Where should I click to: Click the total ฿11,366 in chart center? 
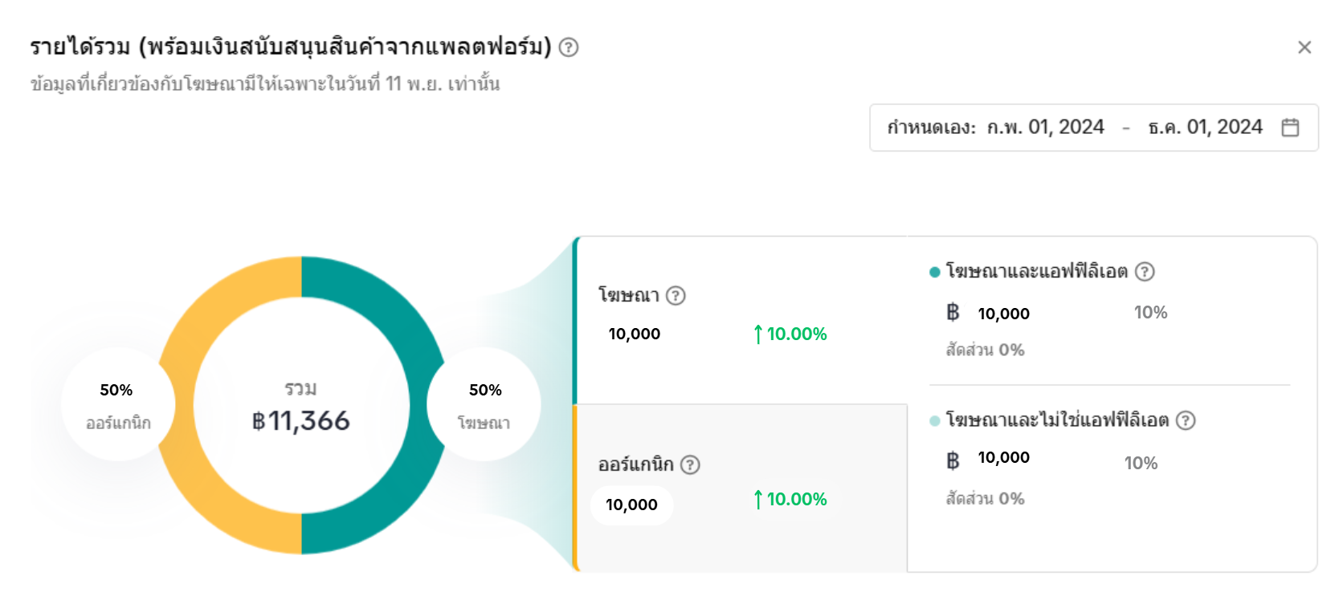click(x=301, y=420)
